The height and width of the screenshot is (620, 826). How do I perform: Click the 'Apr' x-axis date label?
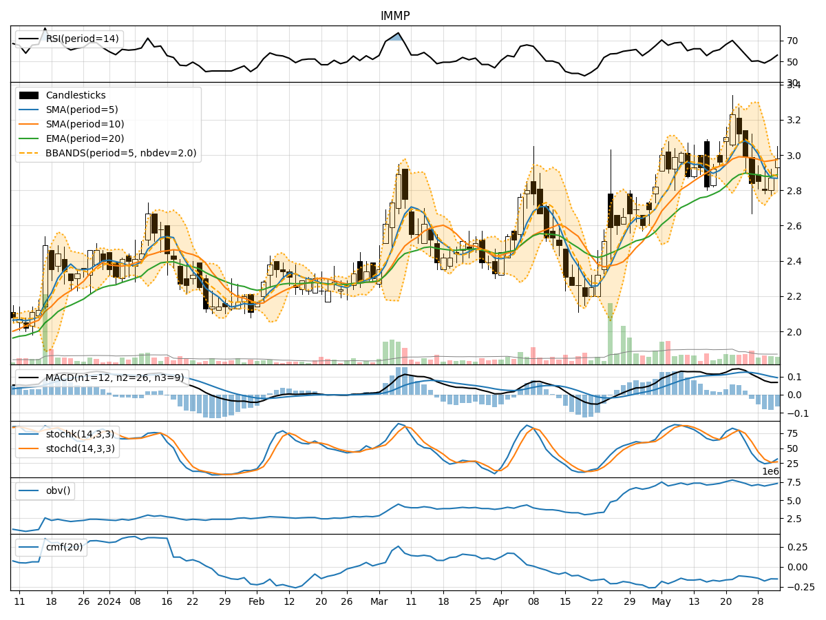click(x=501, y=601)
